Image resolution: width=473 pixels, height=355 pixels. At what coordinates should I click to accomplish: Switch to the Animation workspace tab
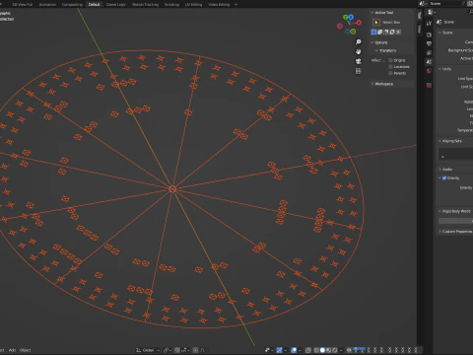pos(47,4)
